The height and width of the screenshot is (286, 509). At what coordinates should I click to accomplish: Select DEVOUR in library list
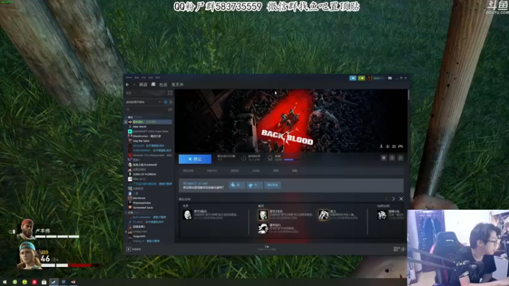148,146
